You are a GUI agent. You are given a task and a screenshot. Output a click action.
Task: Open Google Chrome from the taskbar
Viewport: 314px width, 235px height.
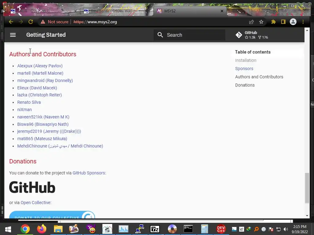pyautogui.click(x=25, y=229)
